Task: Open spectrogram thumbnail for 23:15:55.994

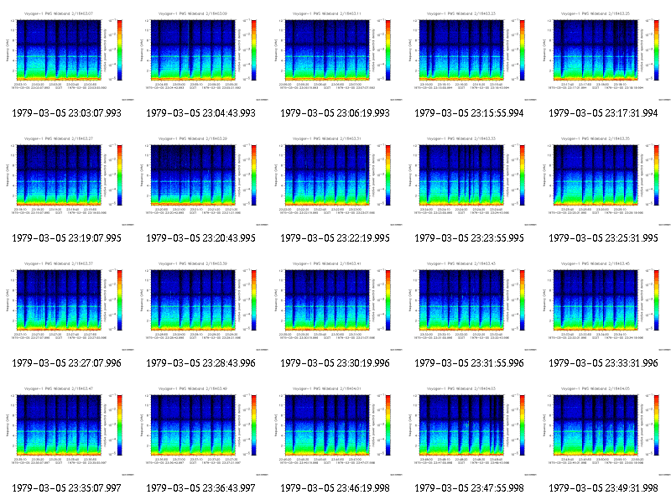Action: tap(470, 56)
